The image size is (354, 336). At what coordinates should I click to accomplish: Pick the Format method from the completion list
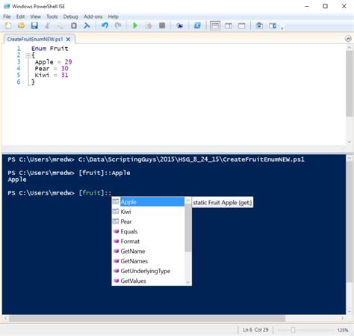148,241
